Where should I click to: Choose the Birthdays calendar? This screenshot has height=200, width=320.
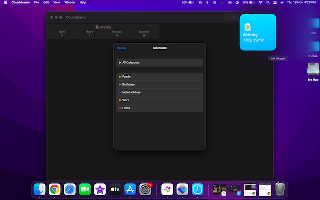(x=160, y=84)
